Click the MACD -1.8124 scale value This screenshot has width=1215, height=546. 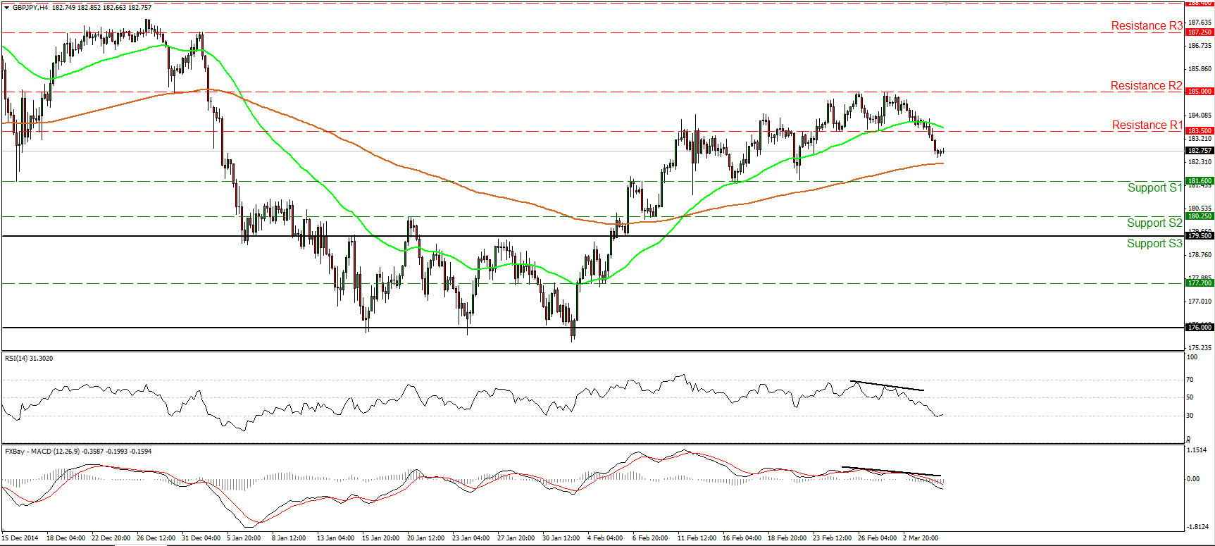pos(1198,527)
